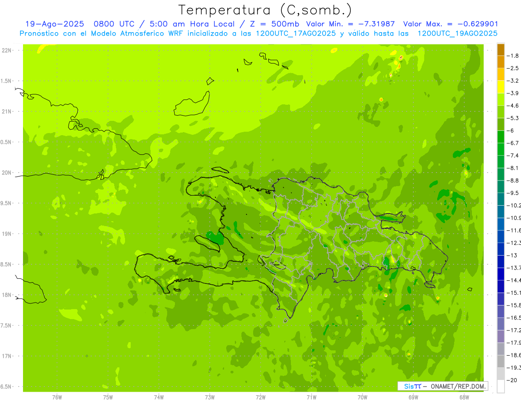Click the '1200UTC_19AGO2025' valid-until time

[x=457, y=33]
